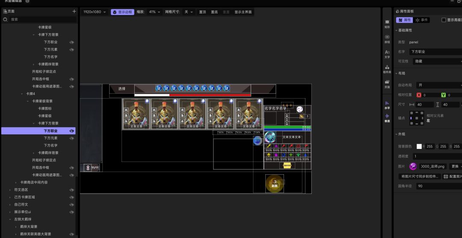462x238 pixels.
Task: Click the 刷新 gold coin icon on canvas
Action: click(275, 184)
